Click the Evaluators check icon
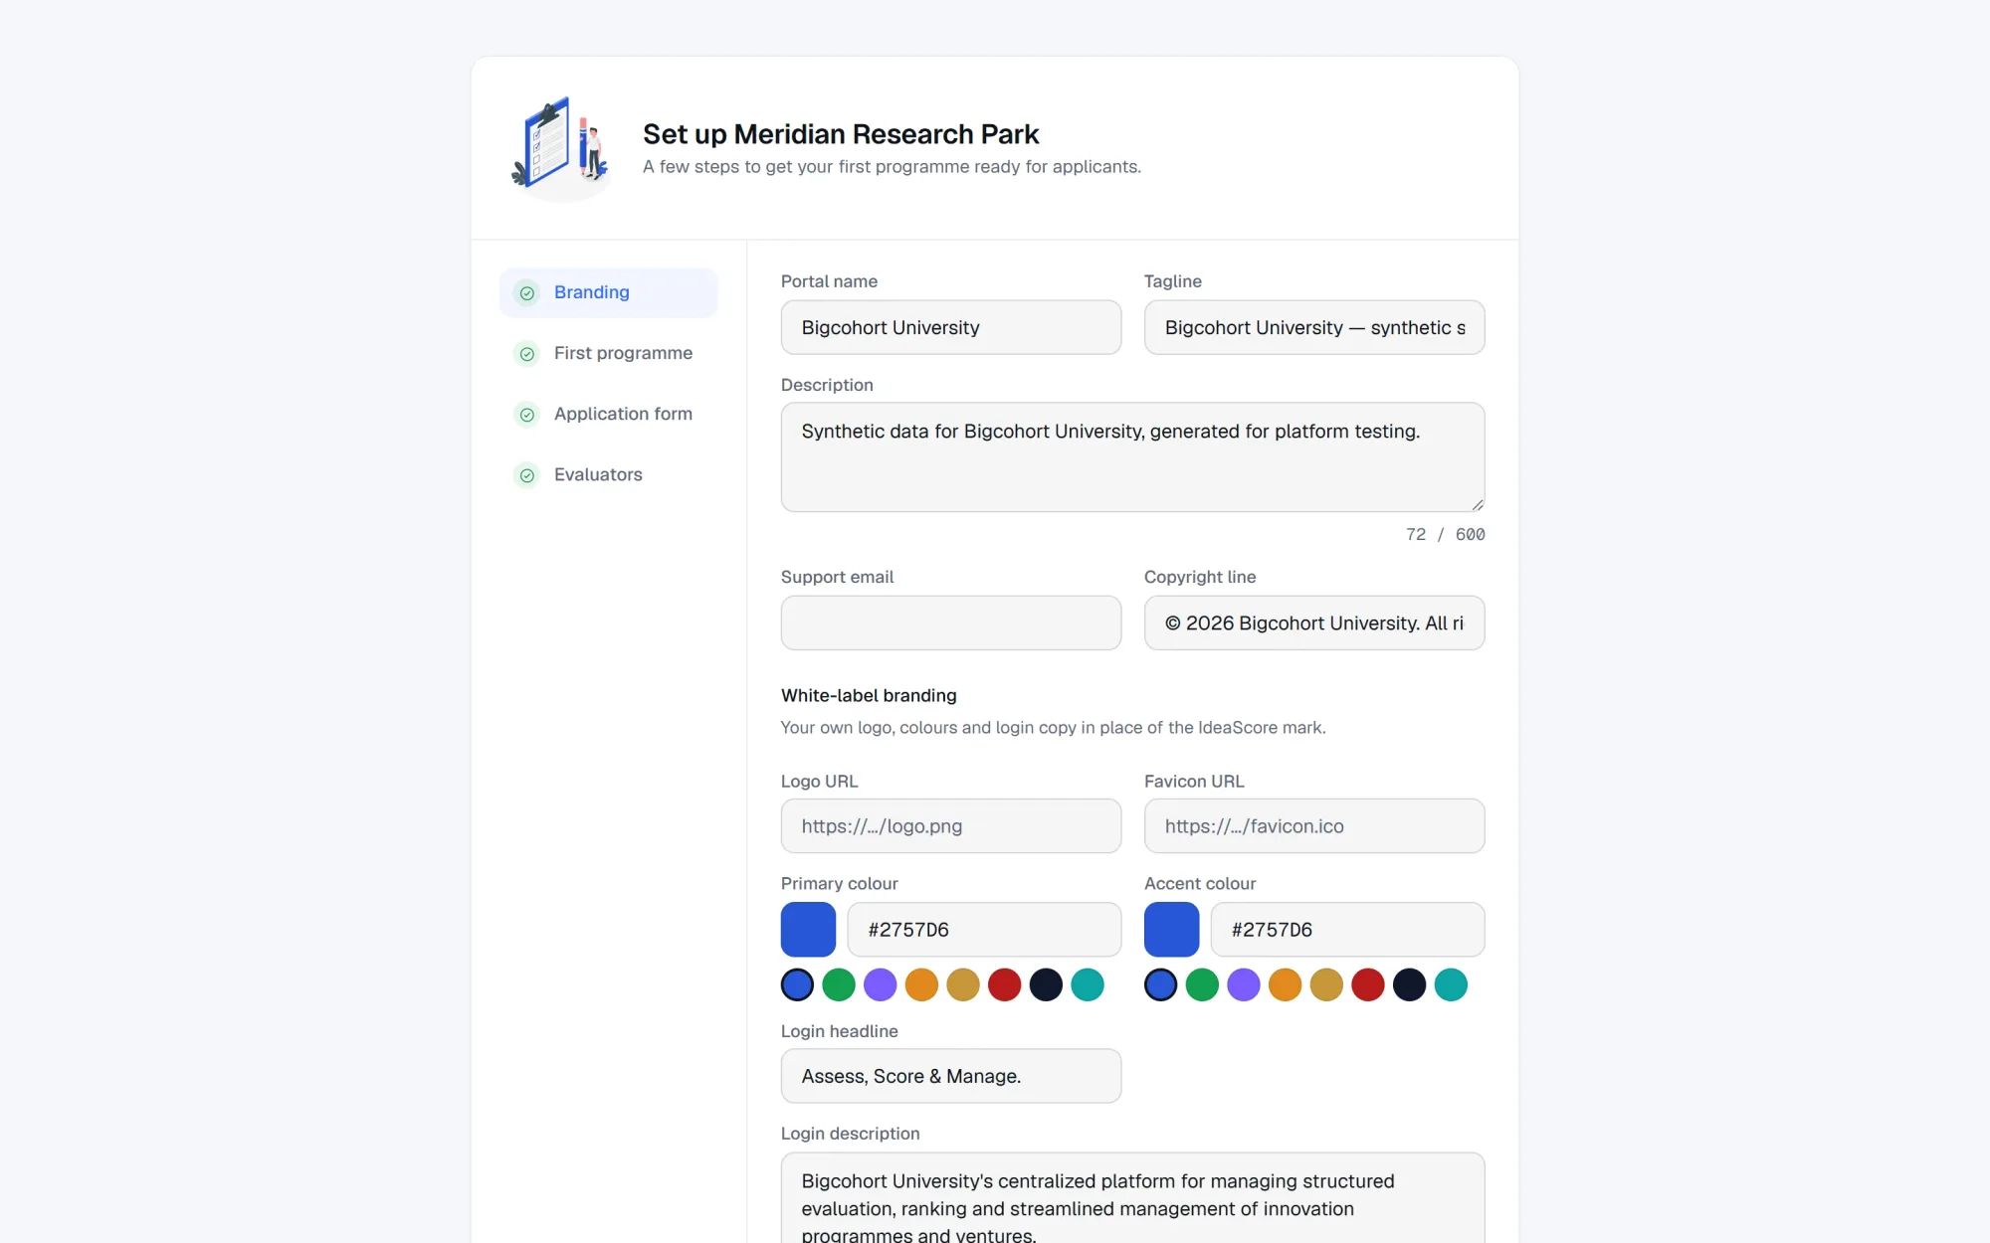This screenshot has width=1990, height=1243. pyautogui.click(x=527, y=475)
